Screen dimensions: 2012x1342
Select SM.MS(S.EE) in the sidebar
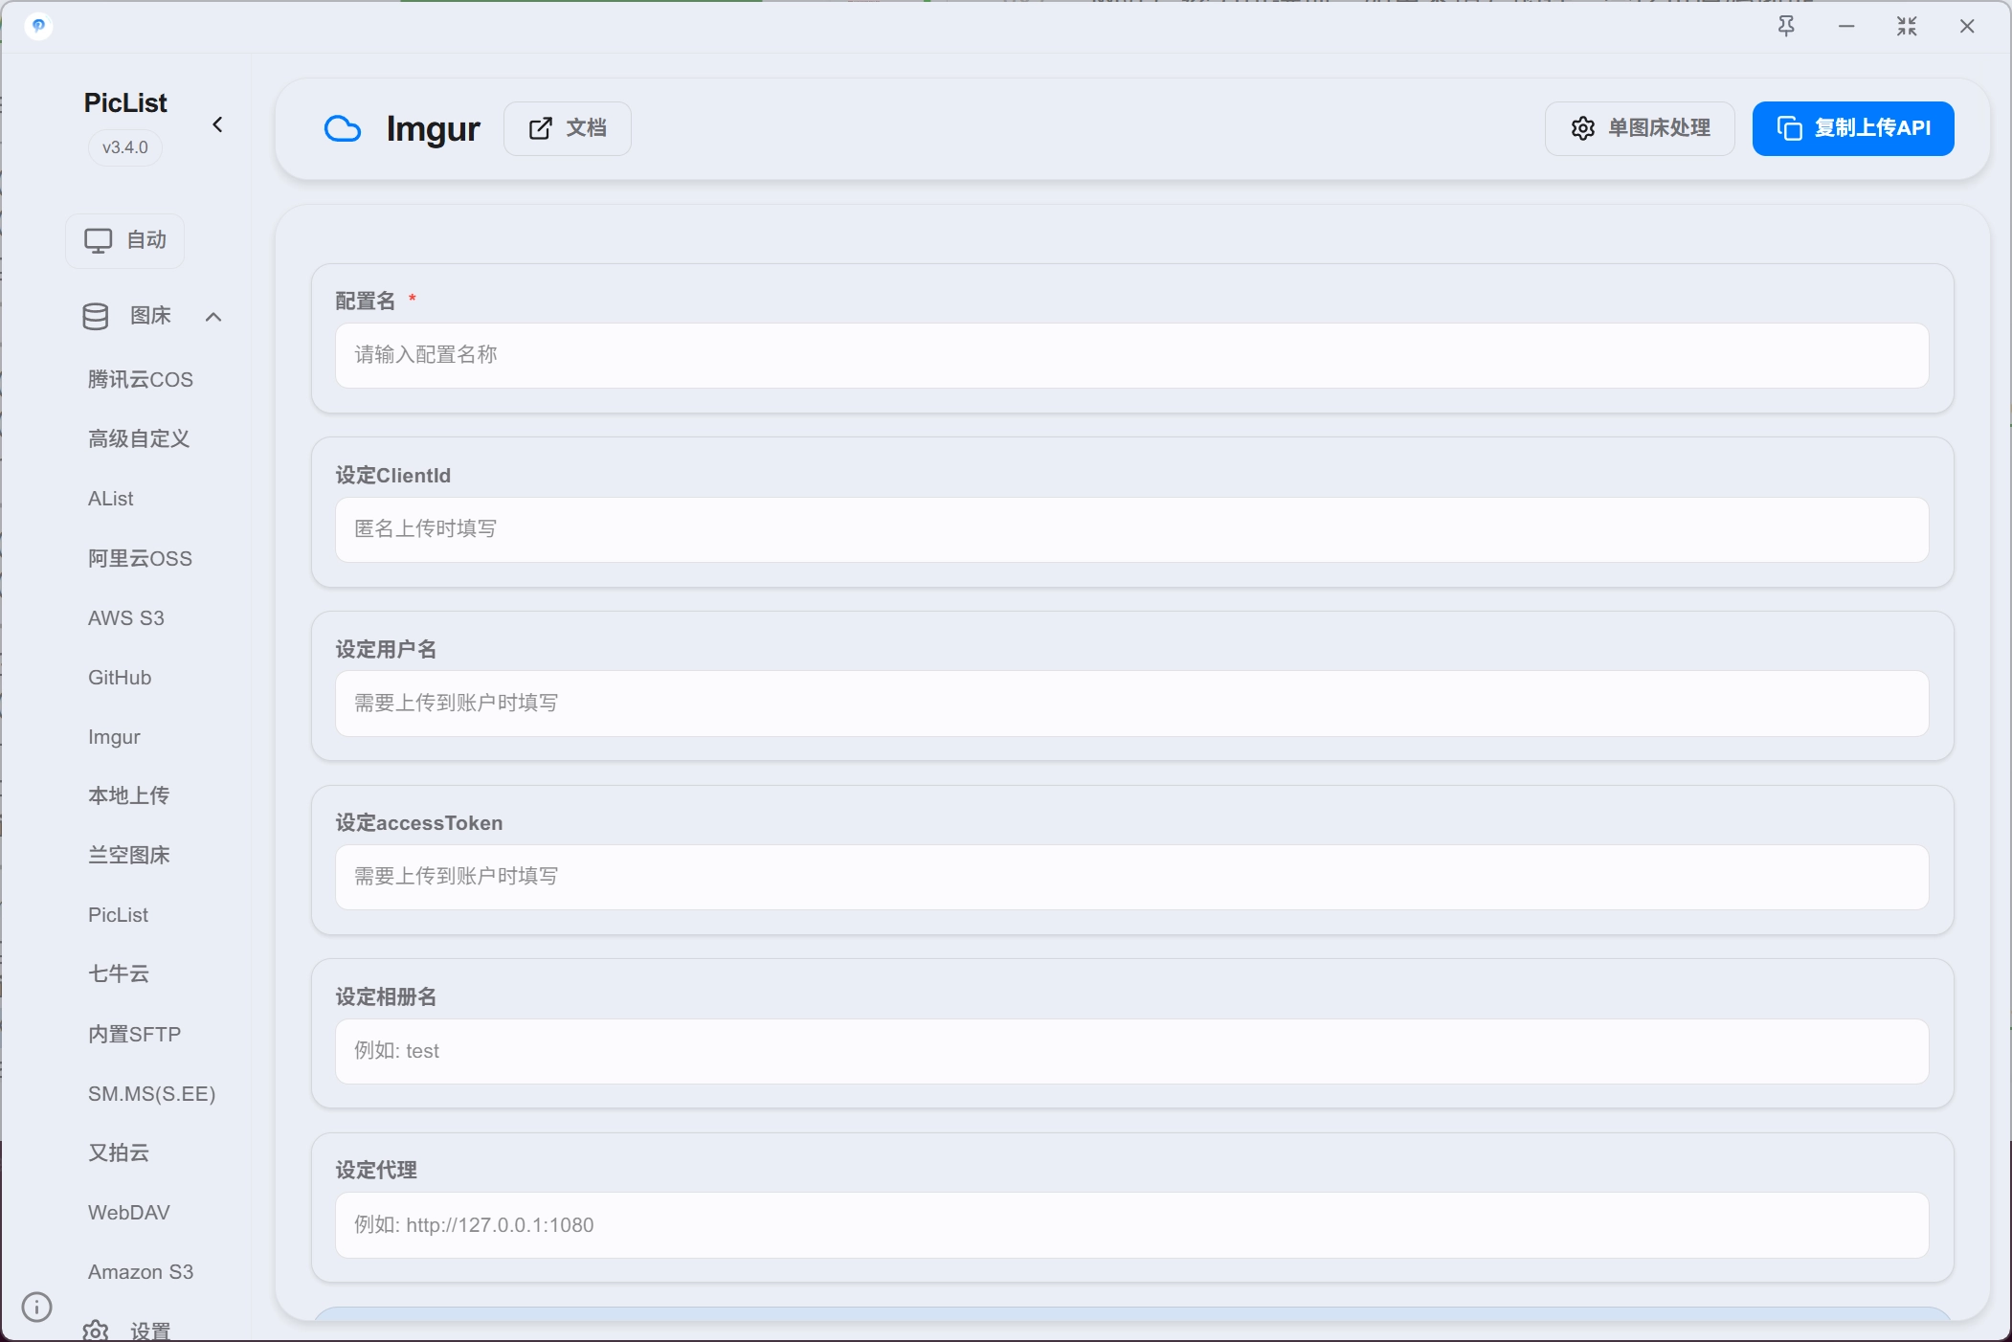(151, 1094)
